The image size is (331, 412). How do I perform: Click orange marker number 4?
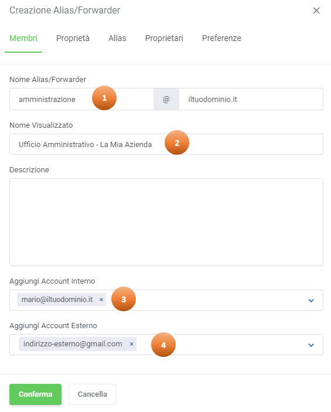[163, 345]
